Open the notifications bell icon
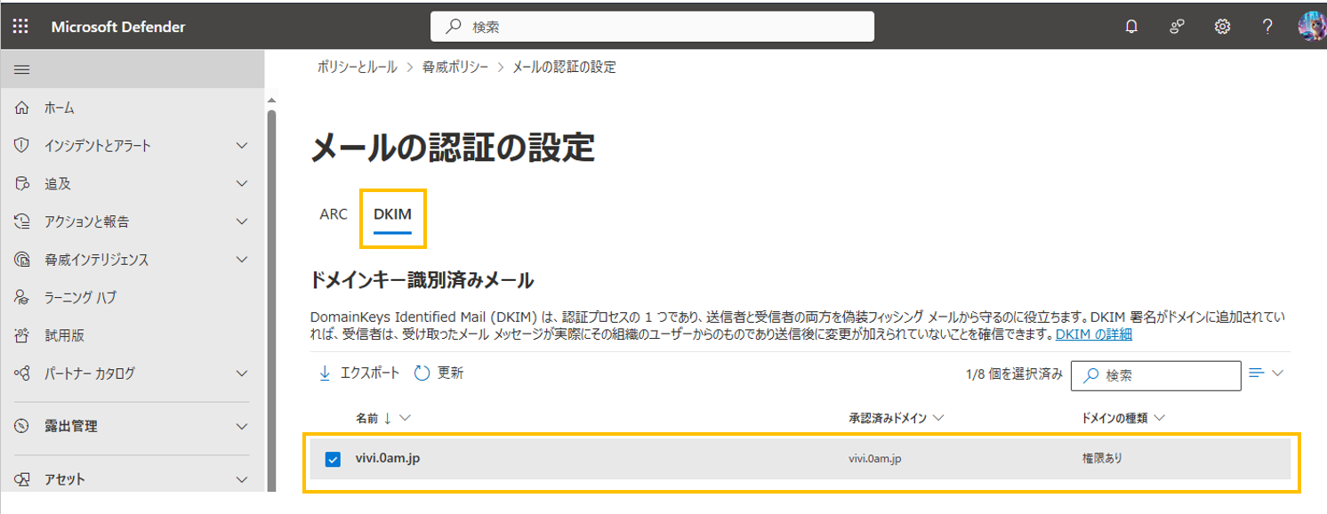Image resolution: width=1327 pixels, height=514 pixels. (x=1131, y=27)
